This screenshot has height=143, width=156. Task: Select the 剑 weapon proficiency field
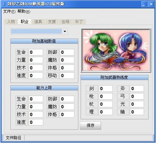click(106, 89)
